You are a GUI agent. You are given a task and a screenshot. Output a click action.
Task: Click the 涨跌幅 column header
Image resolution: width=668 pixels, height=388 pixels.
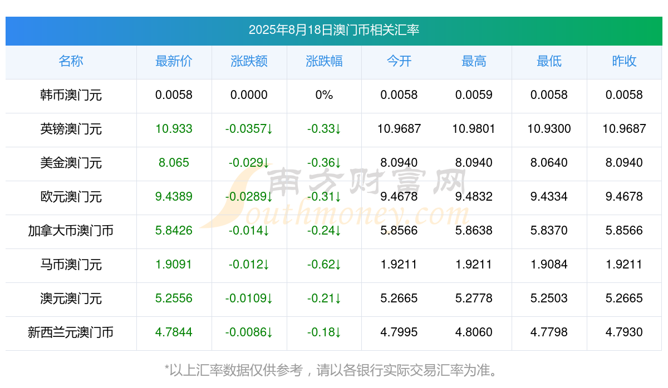tap(324, 61)
